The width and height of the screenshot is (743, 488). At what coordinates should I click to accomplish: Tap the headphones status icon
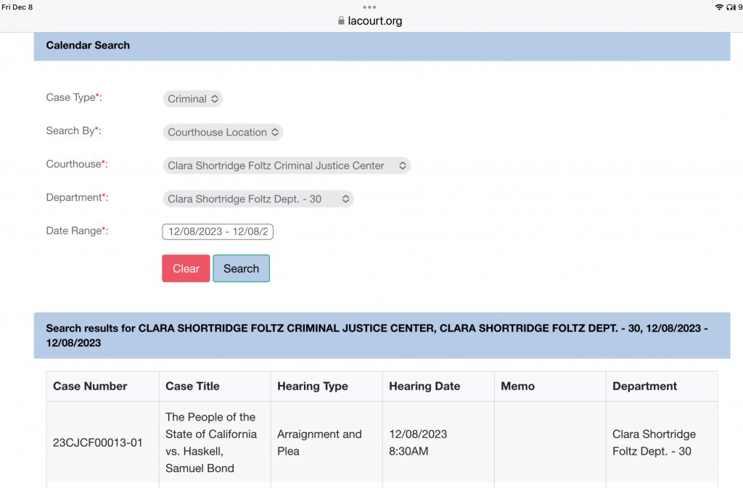pyautogui.click(x=730, y=7)
